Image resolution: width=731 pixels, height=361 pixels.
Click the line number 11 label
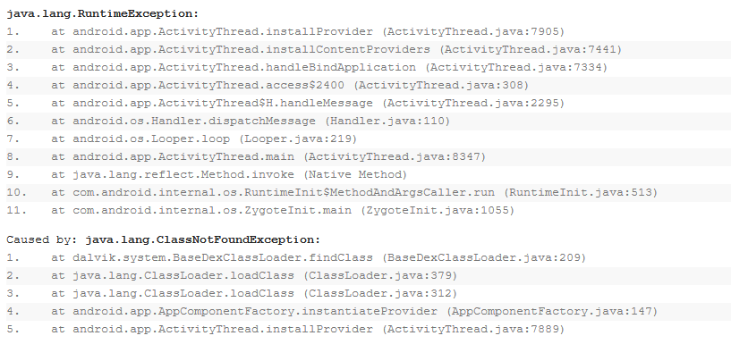click(17, 210)
